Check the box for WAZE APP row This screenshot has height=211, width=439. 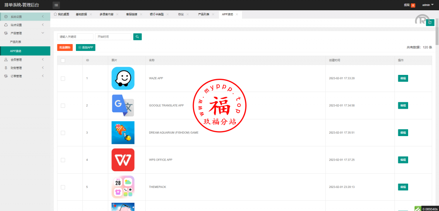pos(63,78)
